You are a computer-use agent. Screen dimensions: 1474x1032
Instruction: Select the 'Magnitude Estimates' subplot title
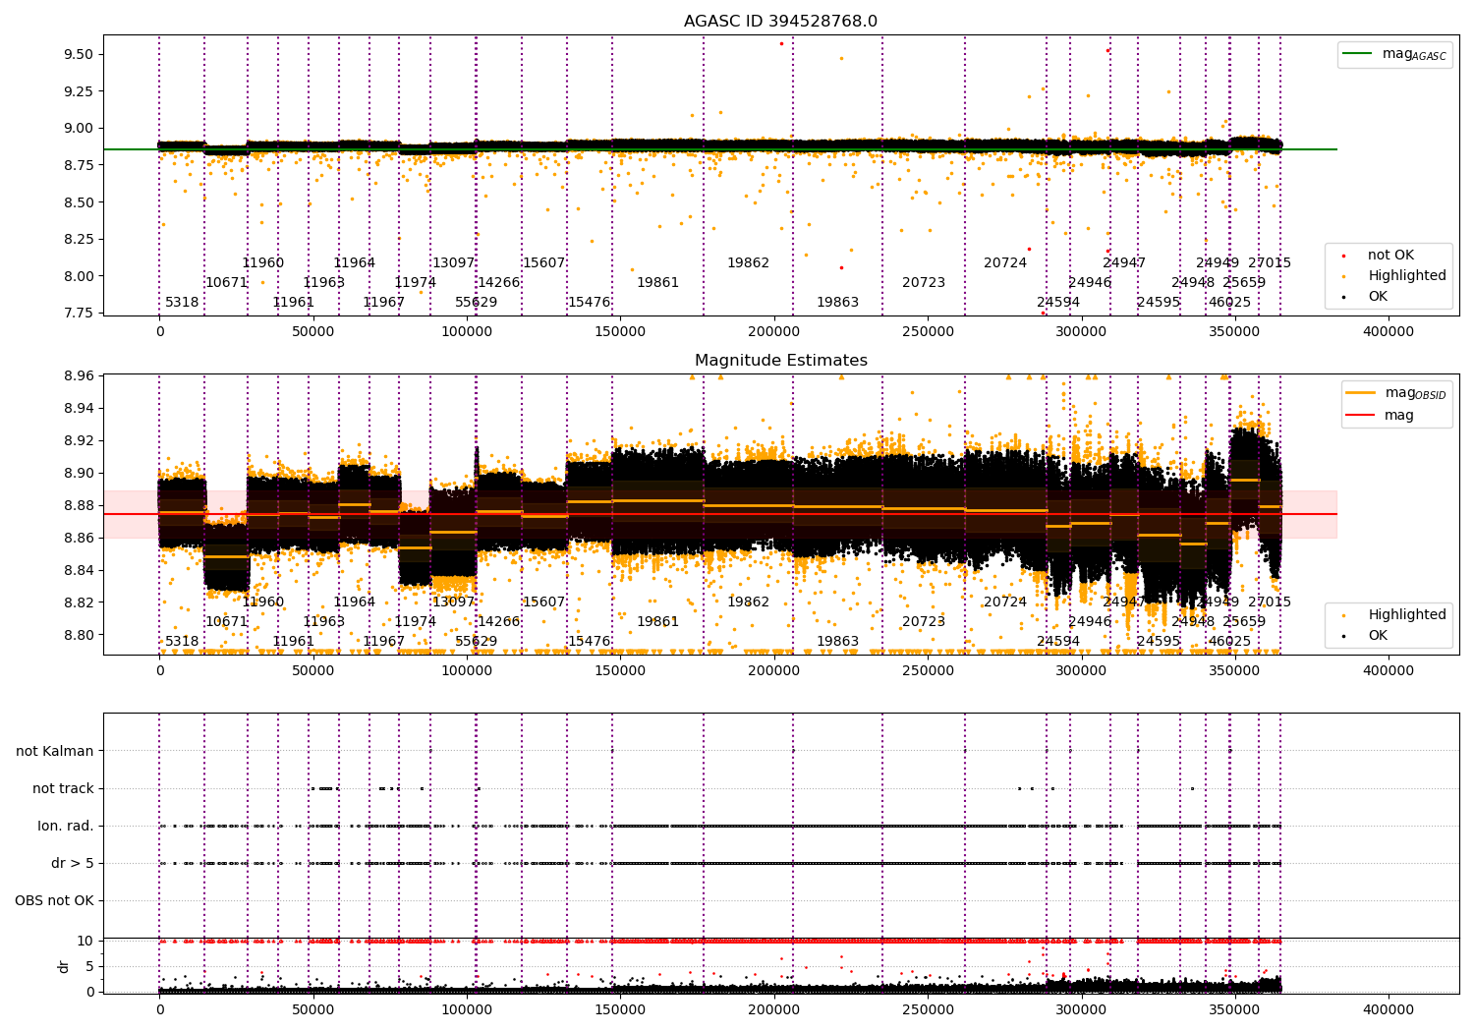pos(780,361)
